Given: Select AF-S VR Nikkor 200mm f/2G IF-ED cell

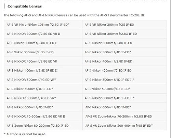Looking at the screenshot, I should click(x=124, y=25).
